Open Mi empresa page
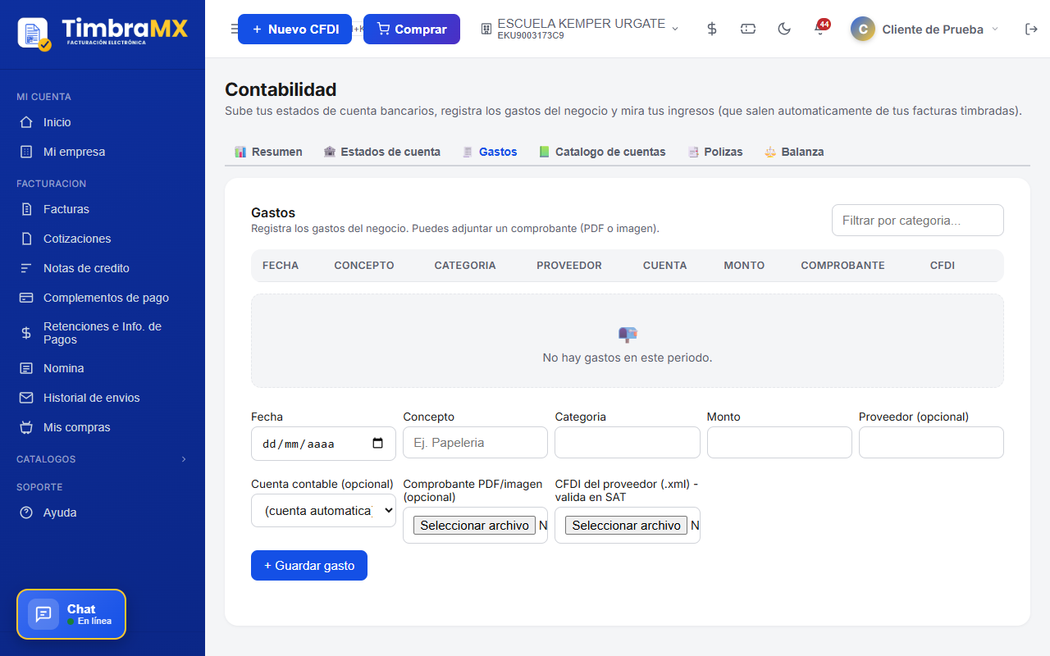Viewport: 1050px width, 656px height. pyautogui.click(x=103, y=152)
